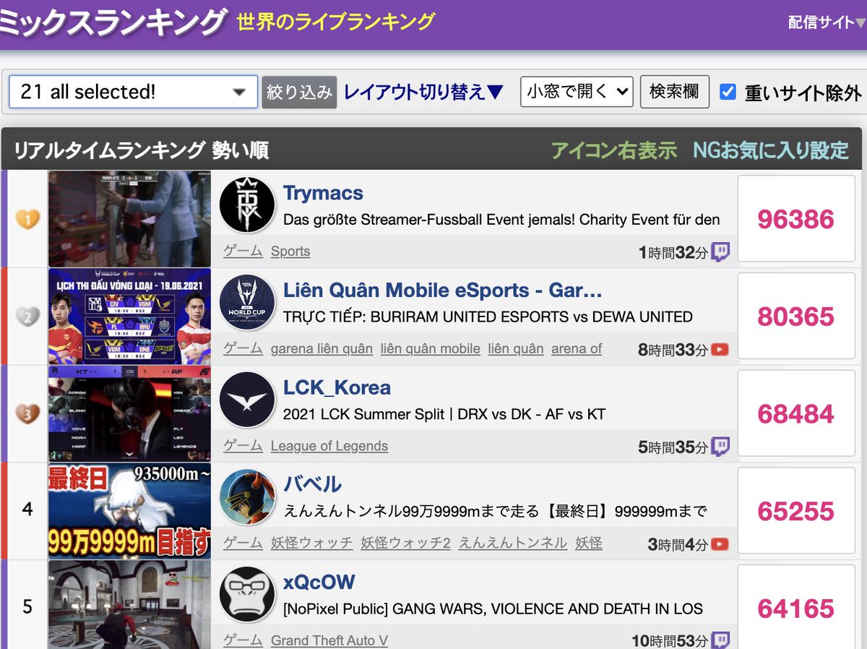Click Twitch icon in xQcOW row
The image size is (867, 649).
720,640
